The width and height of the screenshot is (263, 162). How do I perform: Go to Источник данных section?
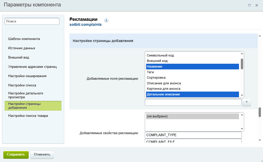pyautogui.click(x=22, y=48)
